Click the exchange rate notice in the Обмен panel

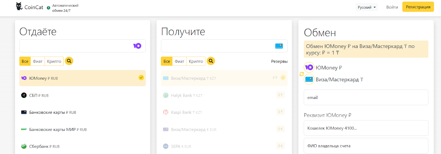tap(366, 49)
